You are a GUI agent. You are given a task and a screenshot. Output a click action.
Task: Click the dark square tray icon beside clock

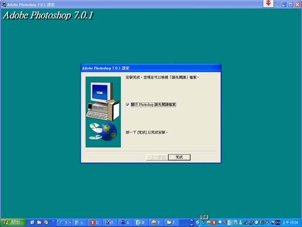click(278, 222)
